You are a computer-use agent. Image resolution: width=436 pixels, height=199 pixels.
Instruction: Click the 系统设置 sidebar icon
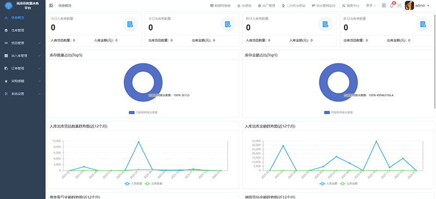(x=6, y=94)
